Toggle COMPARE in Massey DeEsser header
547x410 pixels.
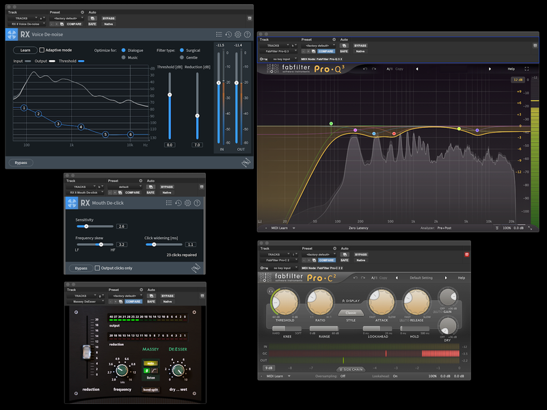pyautogui.click(x=133, y=301)
